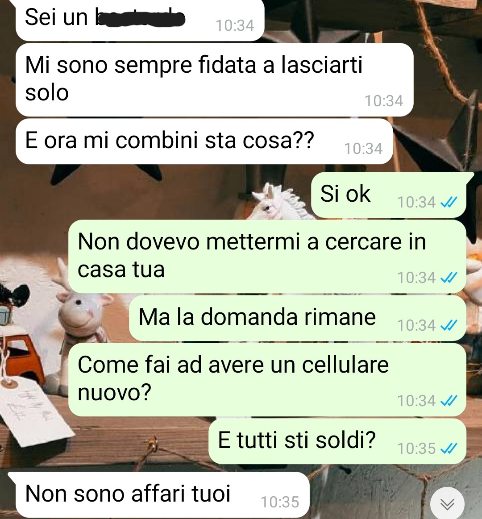Tap the read ticks on 'Ma la domanda rimane'
Image resolution: width=482 pixels, height=519 pixels.
click(449, 325)
